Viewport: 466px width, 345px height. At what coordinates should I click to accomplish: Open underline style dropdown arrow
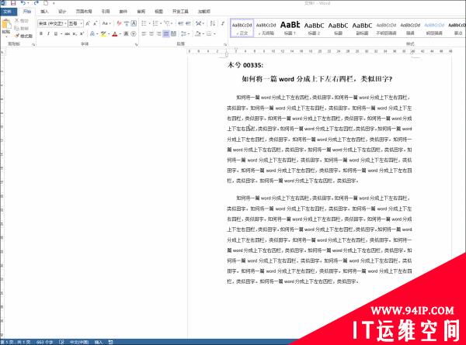61,34
